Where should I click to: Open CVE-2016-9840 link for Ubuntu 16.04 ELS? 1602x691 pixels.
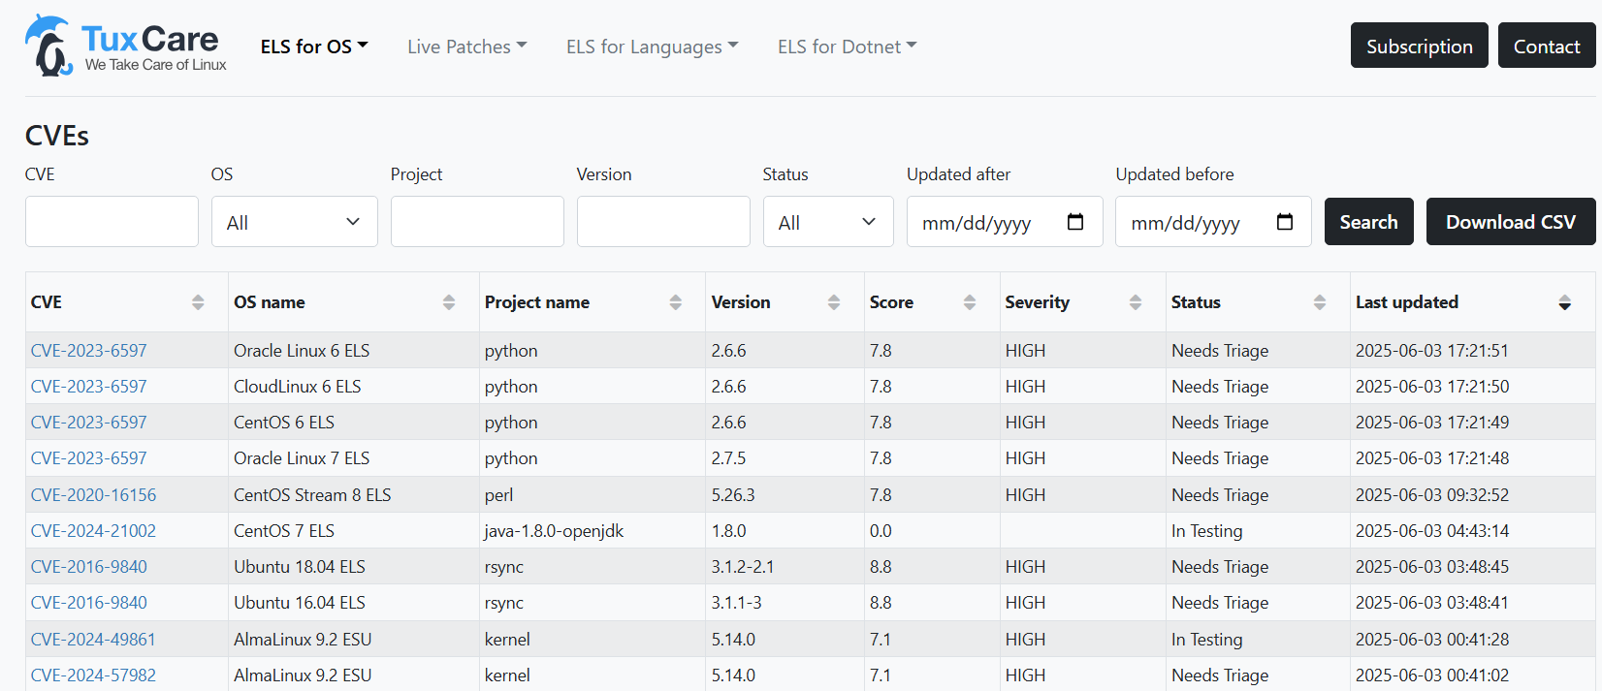[x=88, y=603]
